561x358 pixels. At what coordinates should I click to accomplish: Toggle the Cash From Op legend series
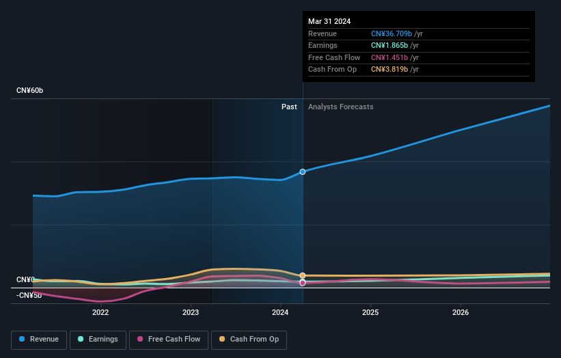pos(249,340)
